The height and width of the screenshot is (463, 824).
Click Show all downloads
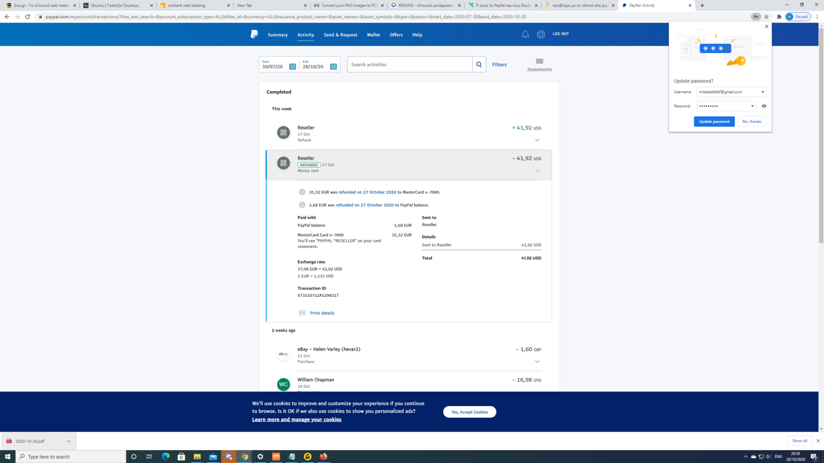pyautogui.click(x=800, y=441)
